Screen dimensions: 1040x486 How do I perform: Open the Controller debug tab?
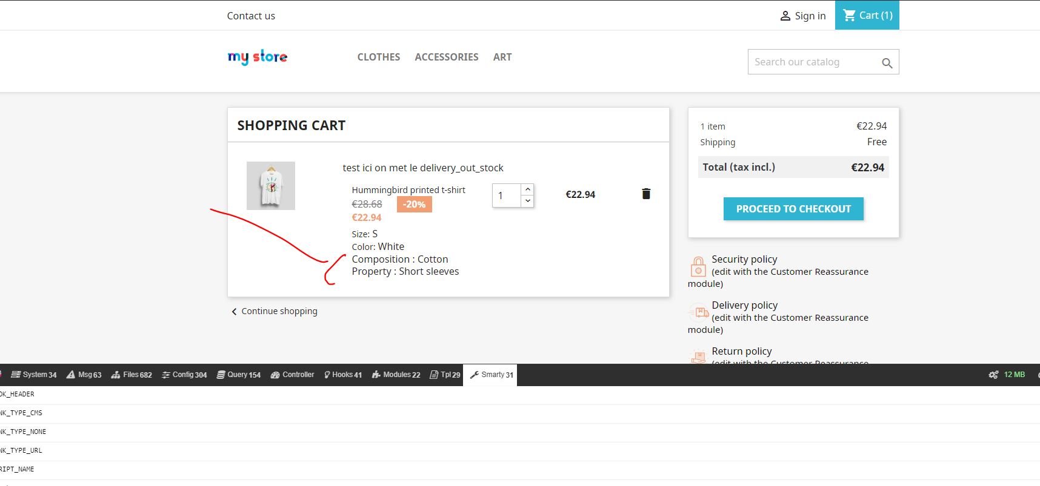coord(293,375)
